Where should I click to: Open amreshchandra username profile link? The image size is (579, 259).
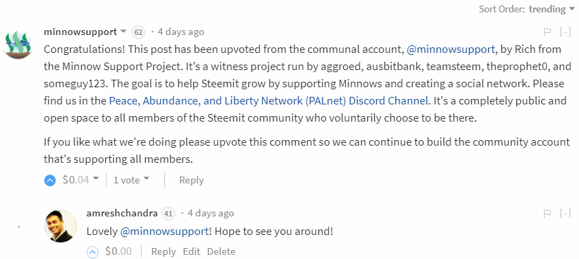coord(122,213)
